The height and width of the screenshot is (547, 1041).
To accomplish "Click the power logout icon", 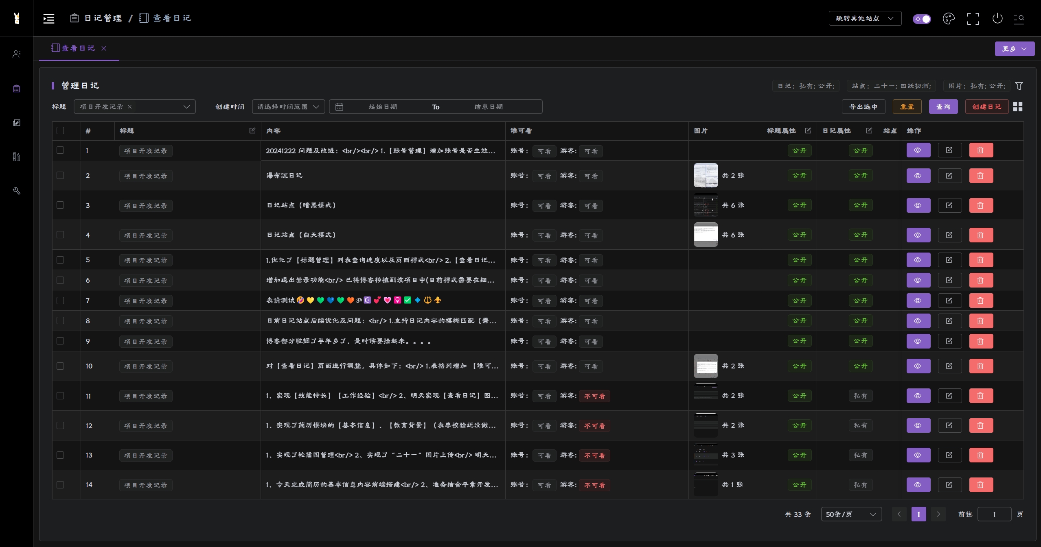I will click(997, 18).
